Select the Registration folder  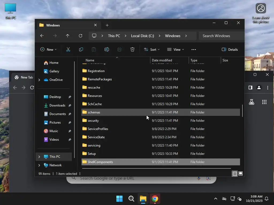(x=161, y=71)
